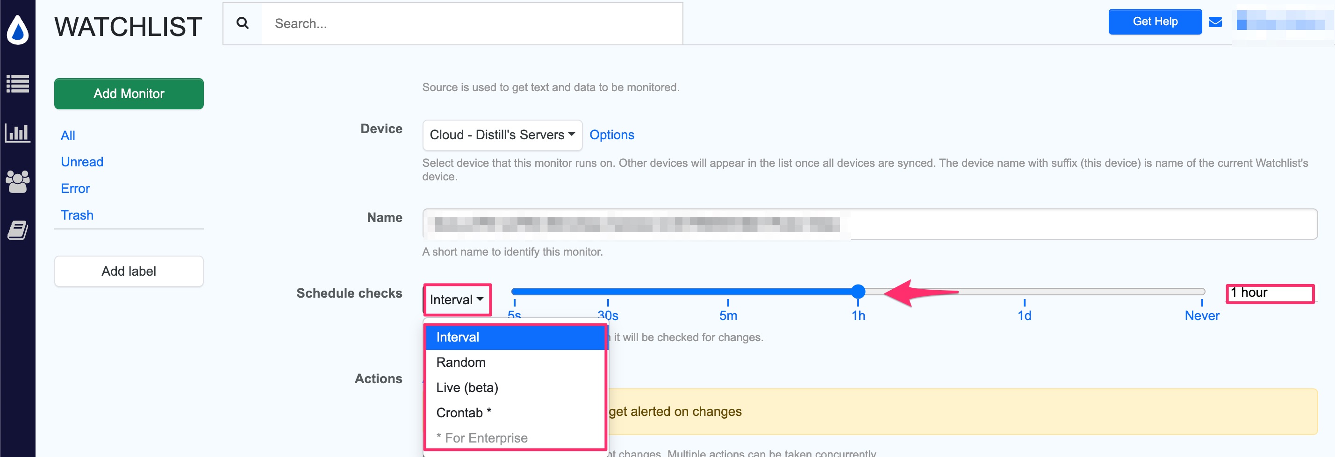Open the documentation book icon
The image size is (1335, 457).
pyautogui.click(x=18, y=230)
